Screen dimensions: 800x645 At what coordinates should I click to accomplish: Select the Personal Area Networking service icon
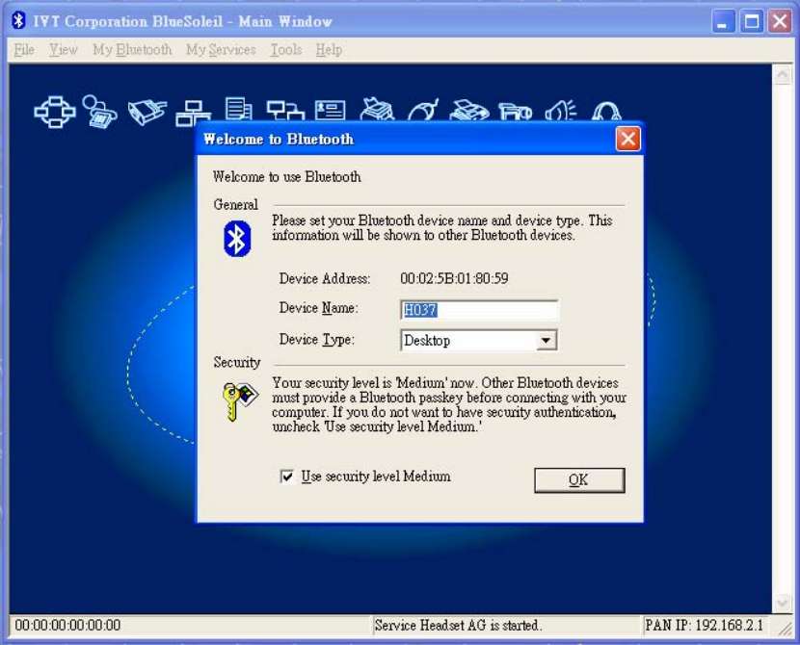(55, 111)
